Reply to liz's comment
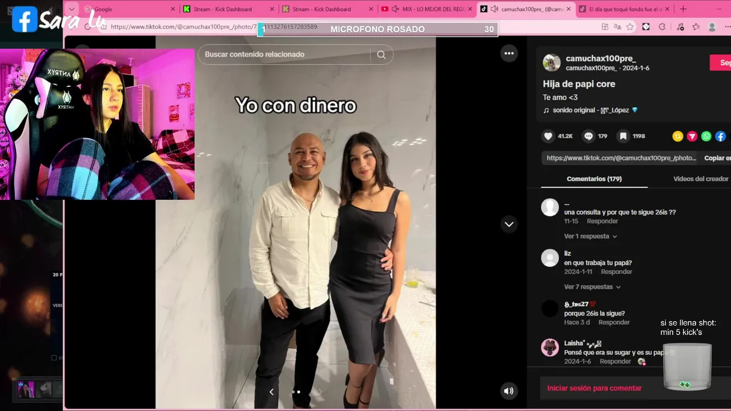Viewport: 731px width, 411px height. (x=616, y=272)
